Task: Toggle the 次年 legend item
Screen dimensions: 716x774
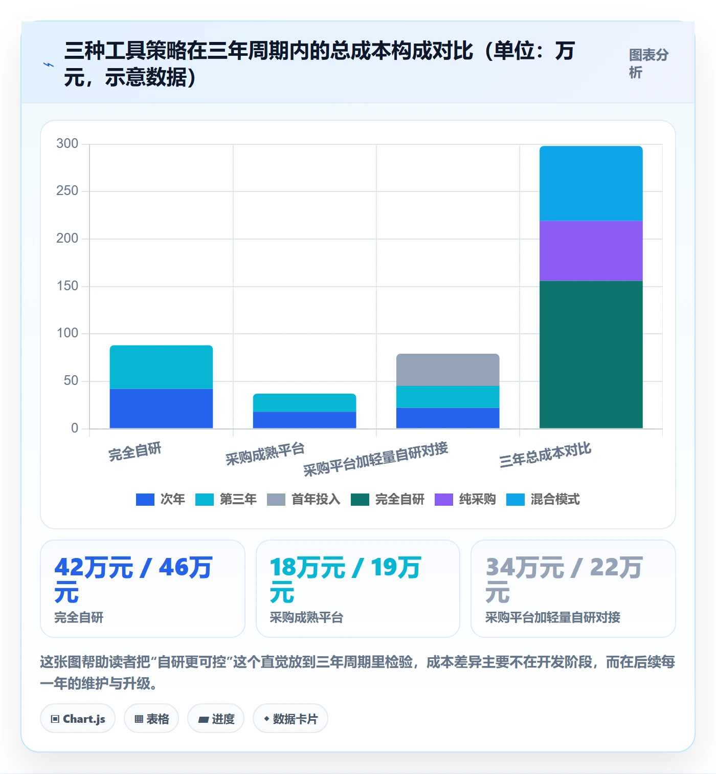Action: pyautogui.click(x=161, y=499)
